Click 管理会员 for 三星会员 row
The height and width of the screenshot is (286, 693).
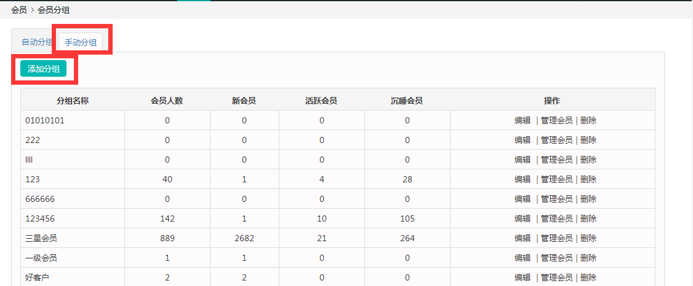[556, 238]
